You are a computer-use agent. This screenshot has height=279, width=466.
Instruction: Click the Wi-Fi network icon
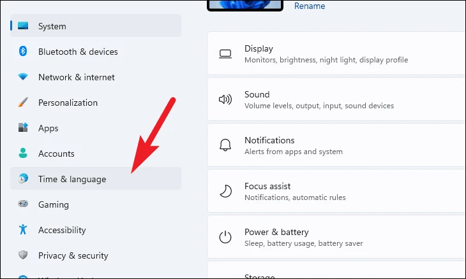point(23,77)
